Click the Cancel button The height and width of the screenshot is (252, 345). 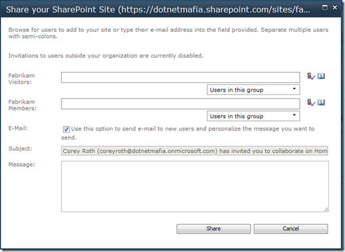tap(290, 229)
